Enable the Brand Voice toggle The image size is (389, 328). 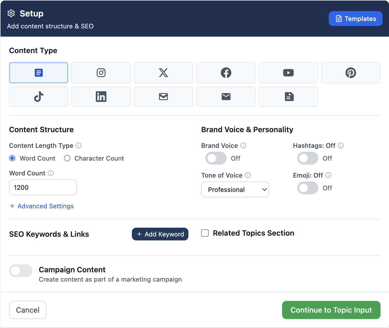[216, 158]
